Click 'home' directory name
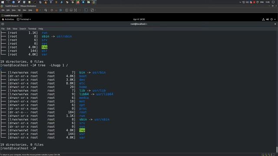This screenshot has width=278, height=156. tap(83, 87)
